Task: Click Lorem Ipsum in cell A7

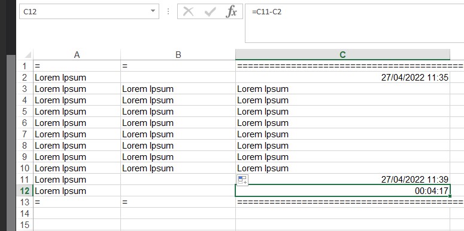Action: coord(60,134)
